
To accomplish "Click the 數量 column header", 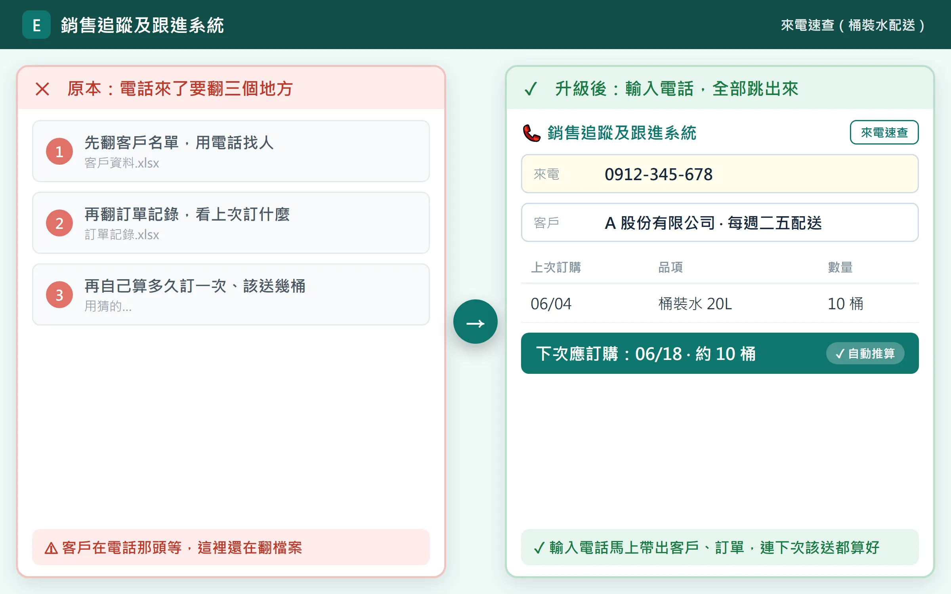I will click(840, 267).
